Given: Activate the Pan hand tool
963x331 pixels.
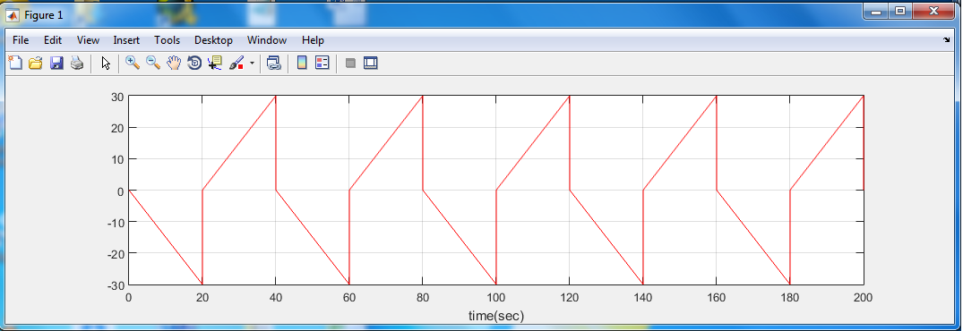Looking at the screenshot, I should 174,63.
